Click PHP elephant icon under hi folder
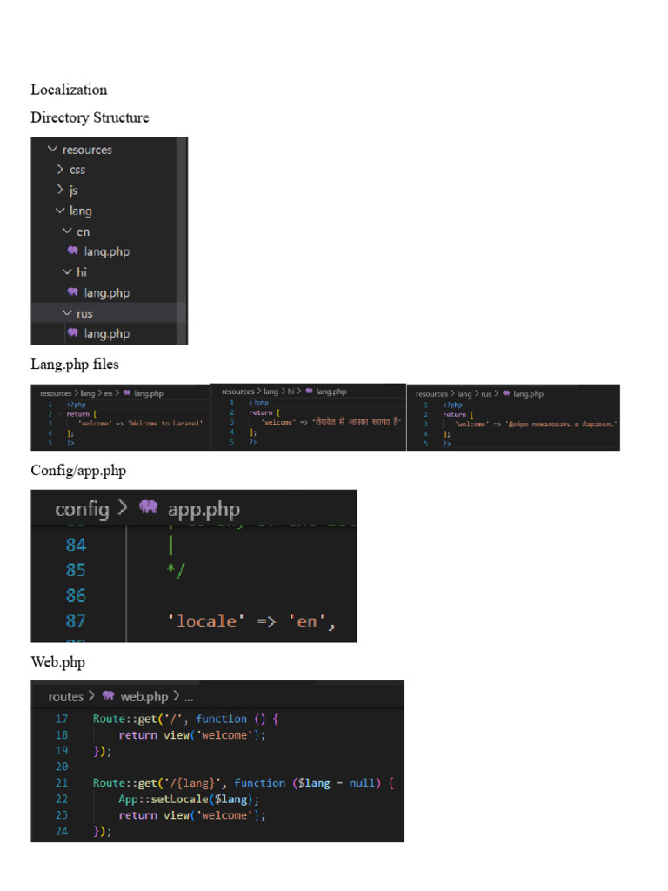Image resolution: width=668 pixels, height=891 pixels. [x=73, y=292]
